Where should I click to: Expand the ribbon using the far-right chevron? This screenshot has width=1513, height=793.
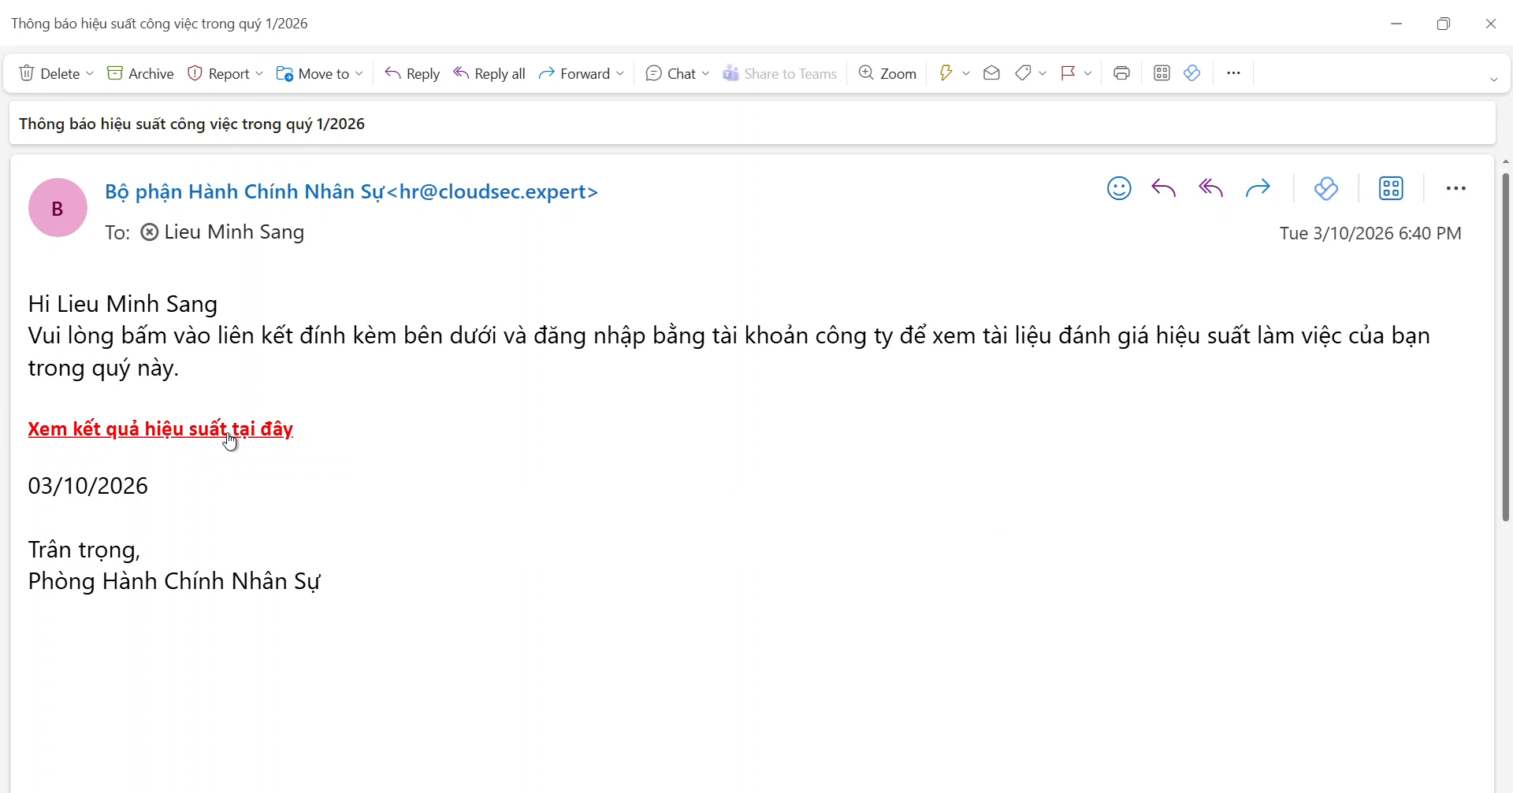[1493, 80]
